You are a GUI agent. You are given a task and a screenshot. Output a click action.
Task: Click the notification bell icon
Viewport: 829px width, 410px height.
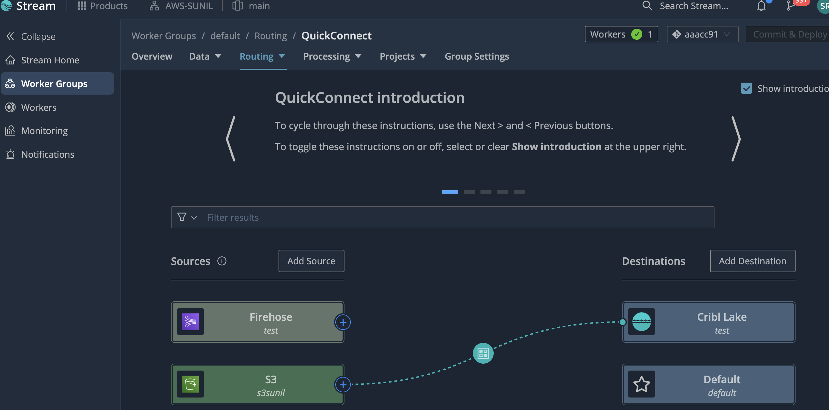[761, 6]
